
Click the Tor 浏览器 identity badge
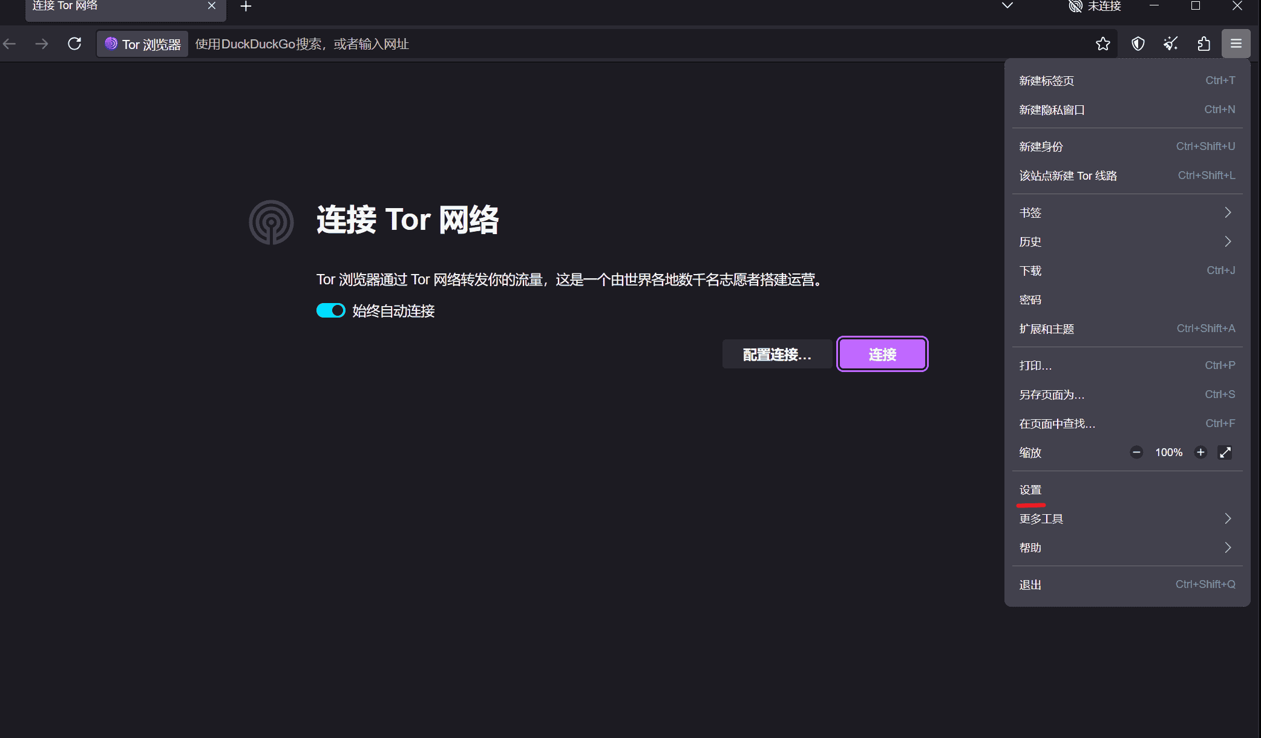(143, 44)
